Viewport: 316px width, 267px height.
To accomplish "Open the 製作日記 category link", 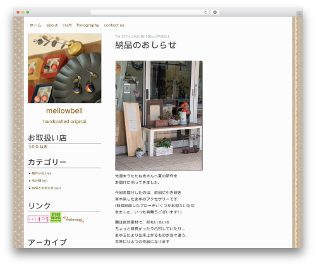I will (x=38, y=173).
